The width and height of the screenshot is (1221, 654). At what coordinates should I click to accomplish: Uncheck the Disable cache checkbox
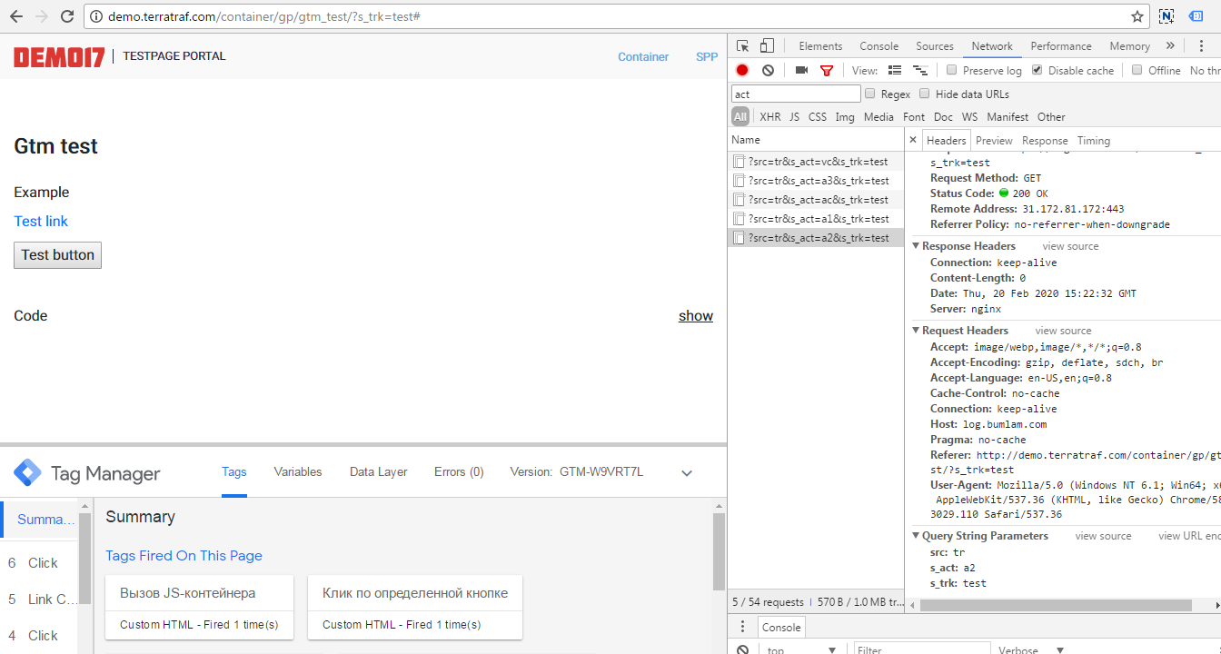(1037, 70)
